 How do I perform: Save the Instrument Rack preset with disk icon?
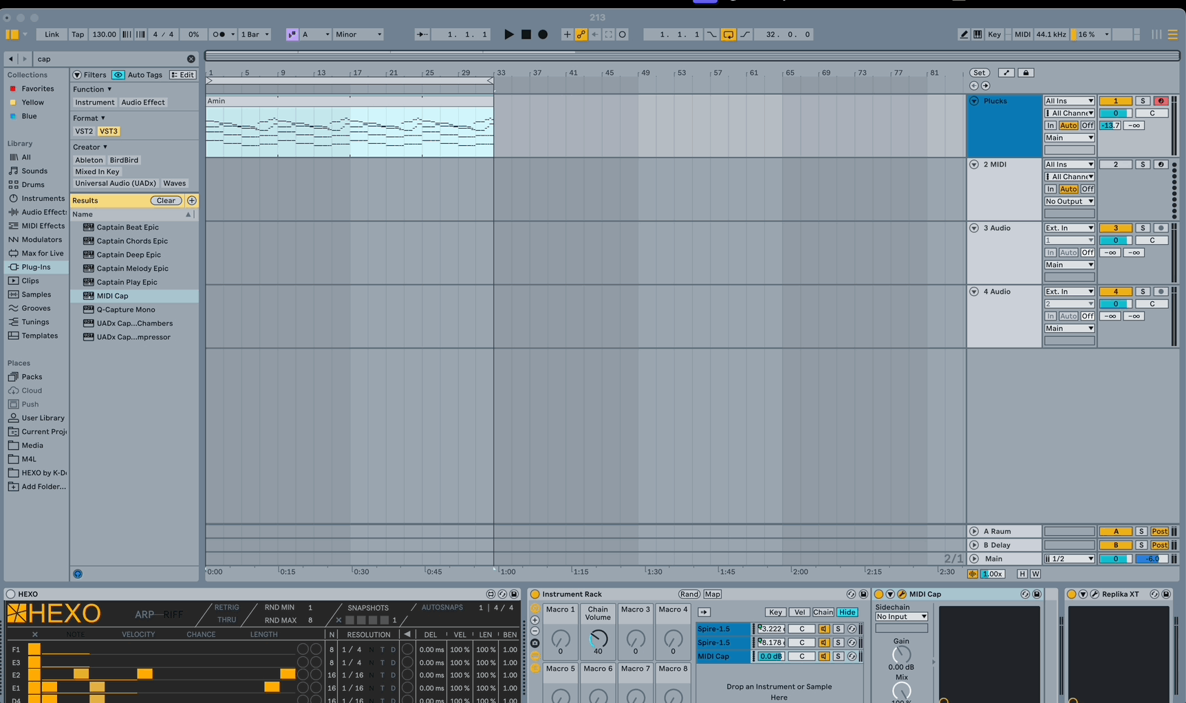point(863,594)
